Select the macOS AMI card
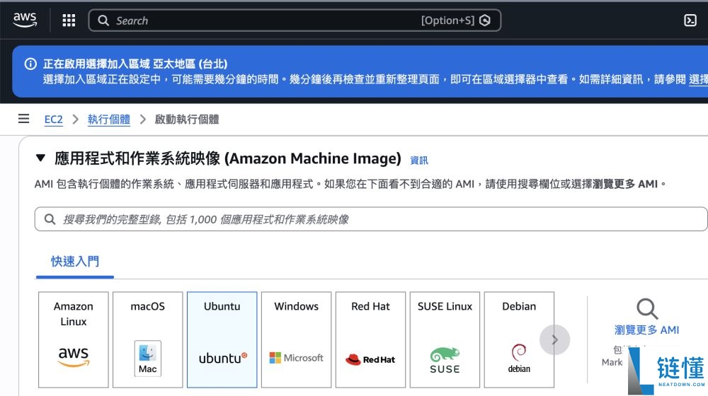The image size is (708, 396). (x=148, y=339)
